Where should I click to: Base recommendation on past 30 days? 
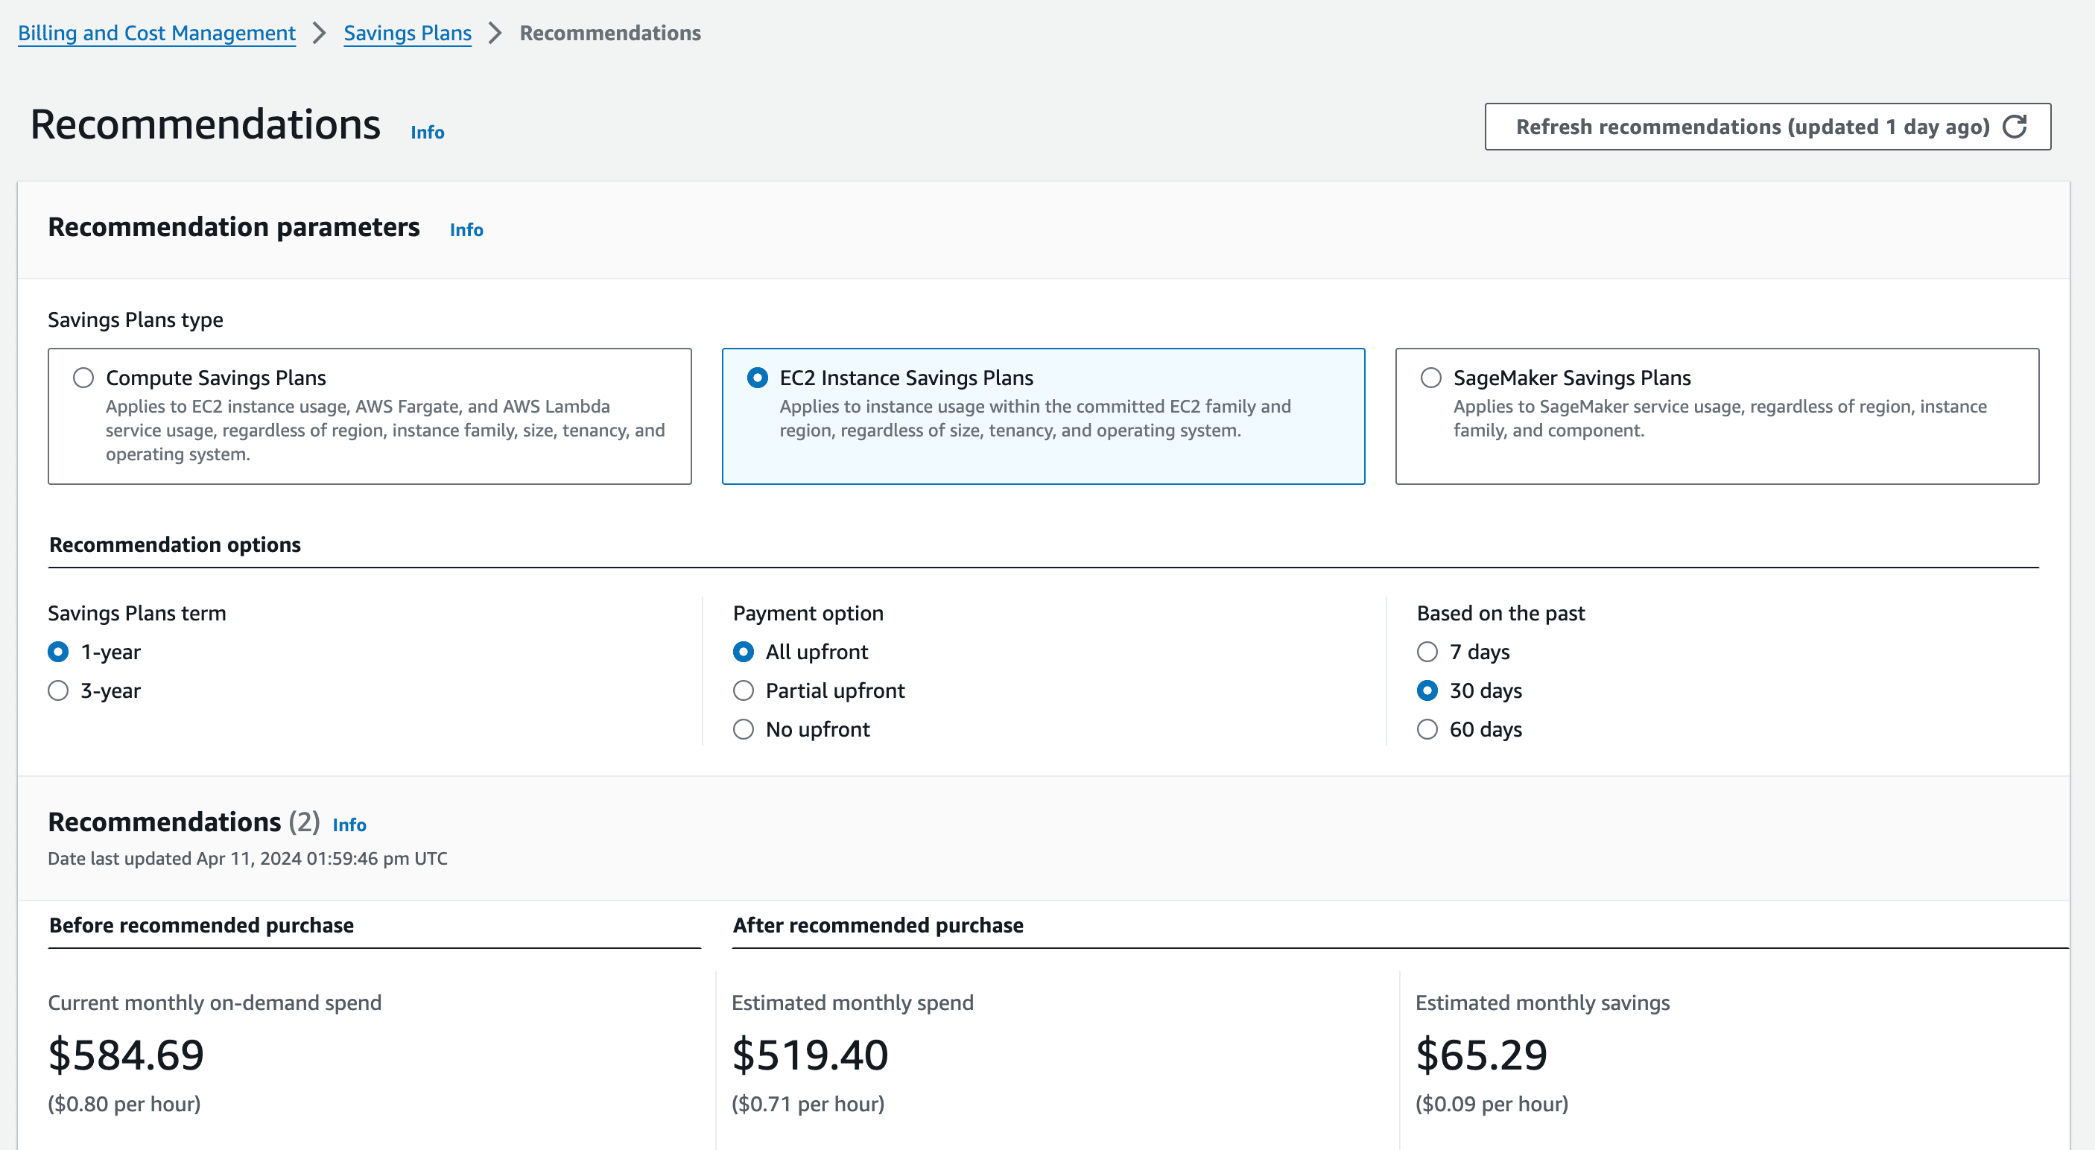click(x=1427, y=690)
